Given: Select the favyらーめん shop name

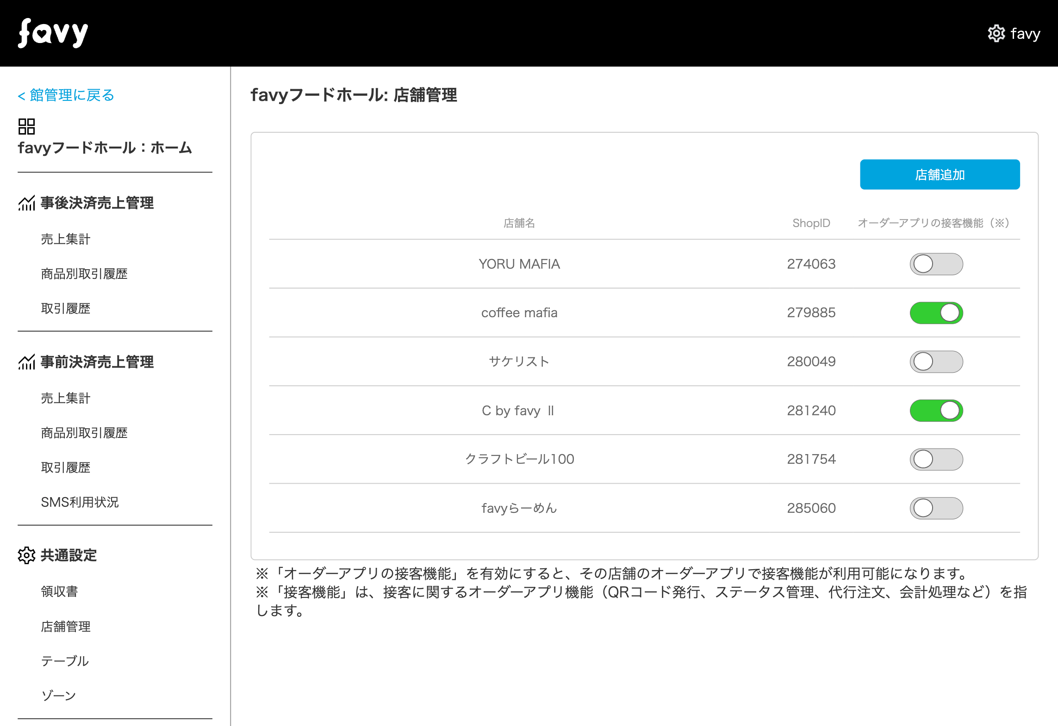Looking at the screenshot, I should click(519, 508).
